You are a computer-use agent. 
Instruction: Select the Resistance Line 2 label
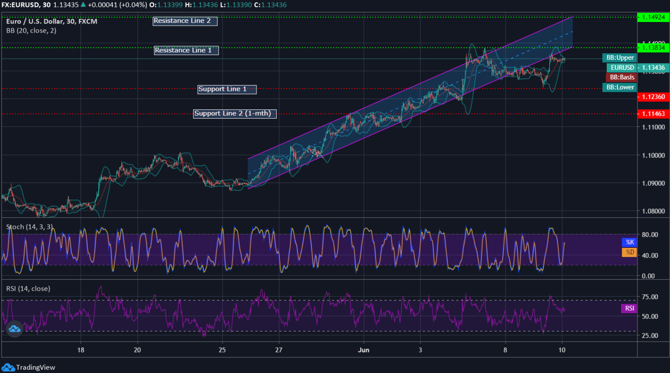tap(185, 21)
